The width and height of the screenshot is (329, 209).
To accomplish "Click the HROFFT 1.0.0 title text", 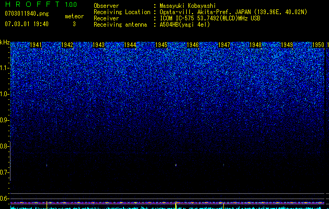I will pos(41,4).
